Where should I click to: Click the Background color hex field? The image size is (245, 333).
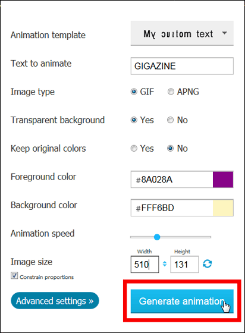[x=172, y=208]
